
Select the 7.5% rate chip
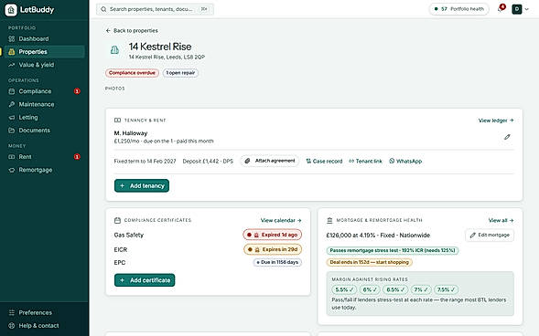click(x=447, y=289)
